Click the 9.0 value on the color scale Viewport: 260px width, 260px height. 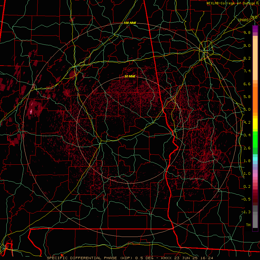247,45
